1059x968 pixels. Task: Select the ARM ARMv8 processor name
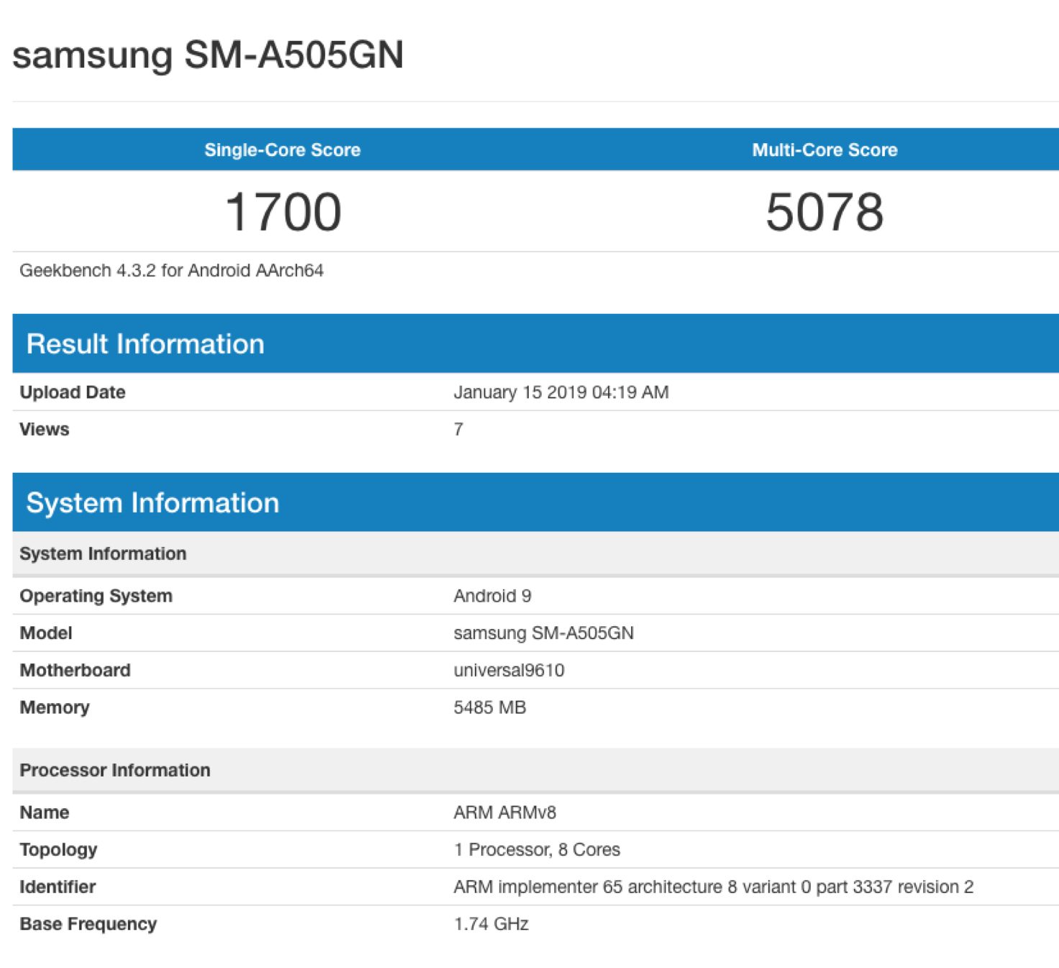[504, 813]
